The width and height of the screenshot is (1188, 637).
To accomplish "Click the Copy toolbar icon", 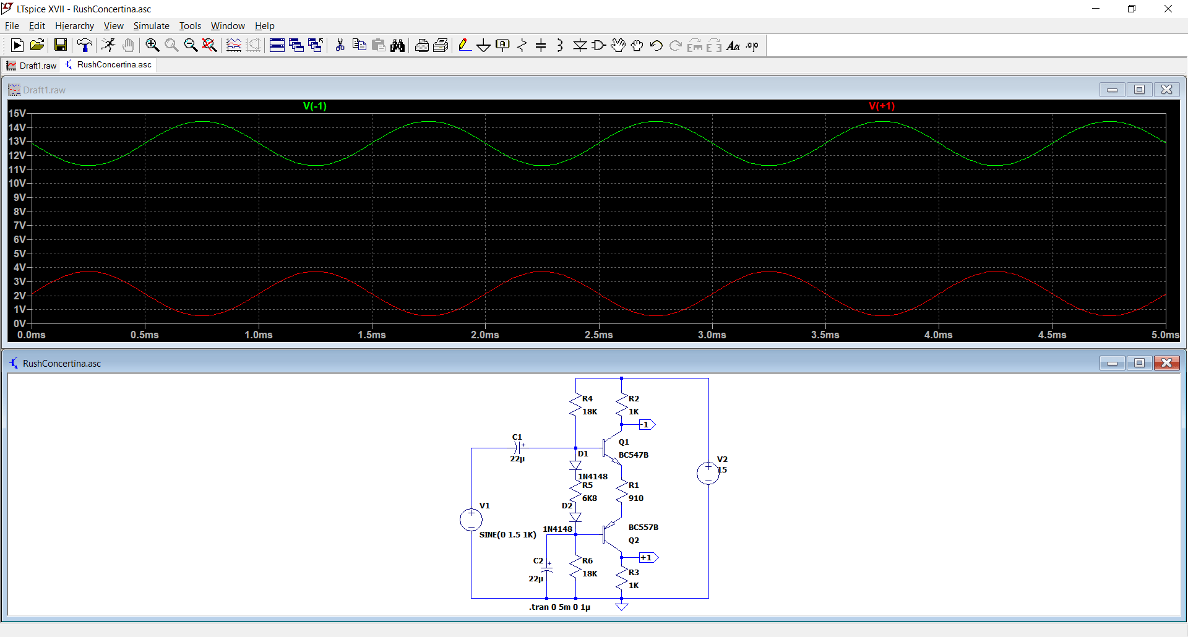I will click(x=359, y=45).
